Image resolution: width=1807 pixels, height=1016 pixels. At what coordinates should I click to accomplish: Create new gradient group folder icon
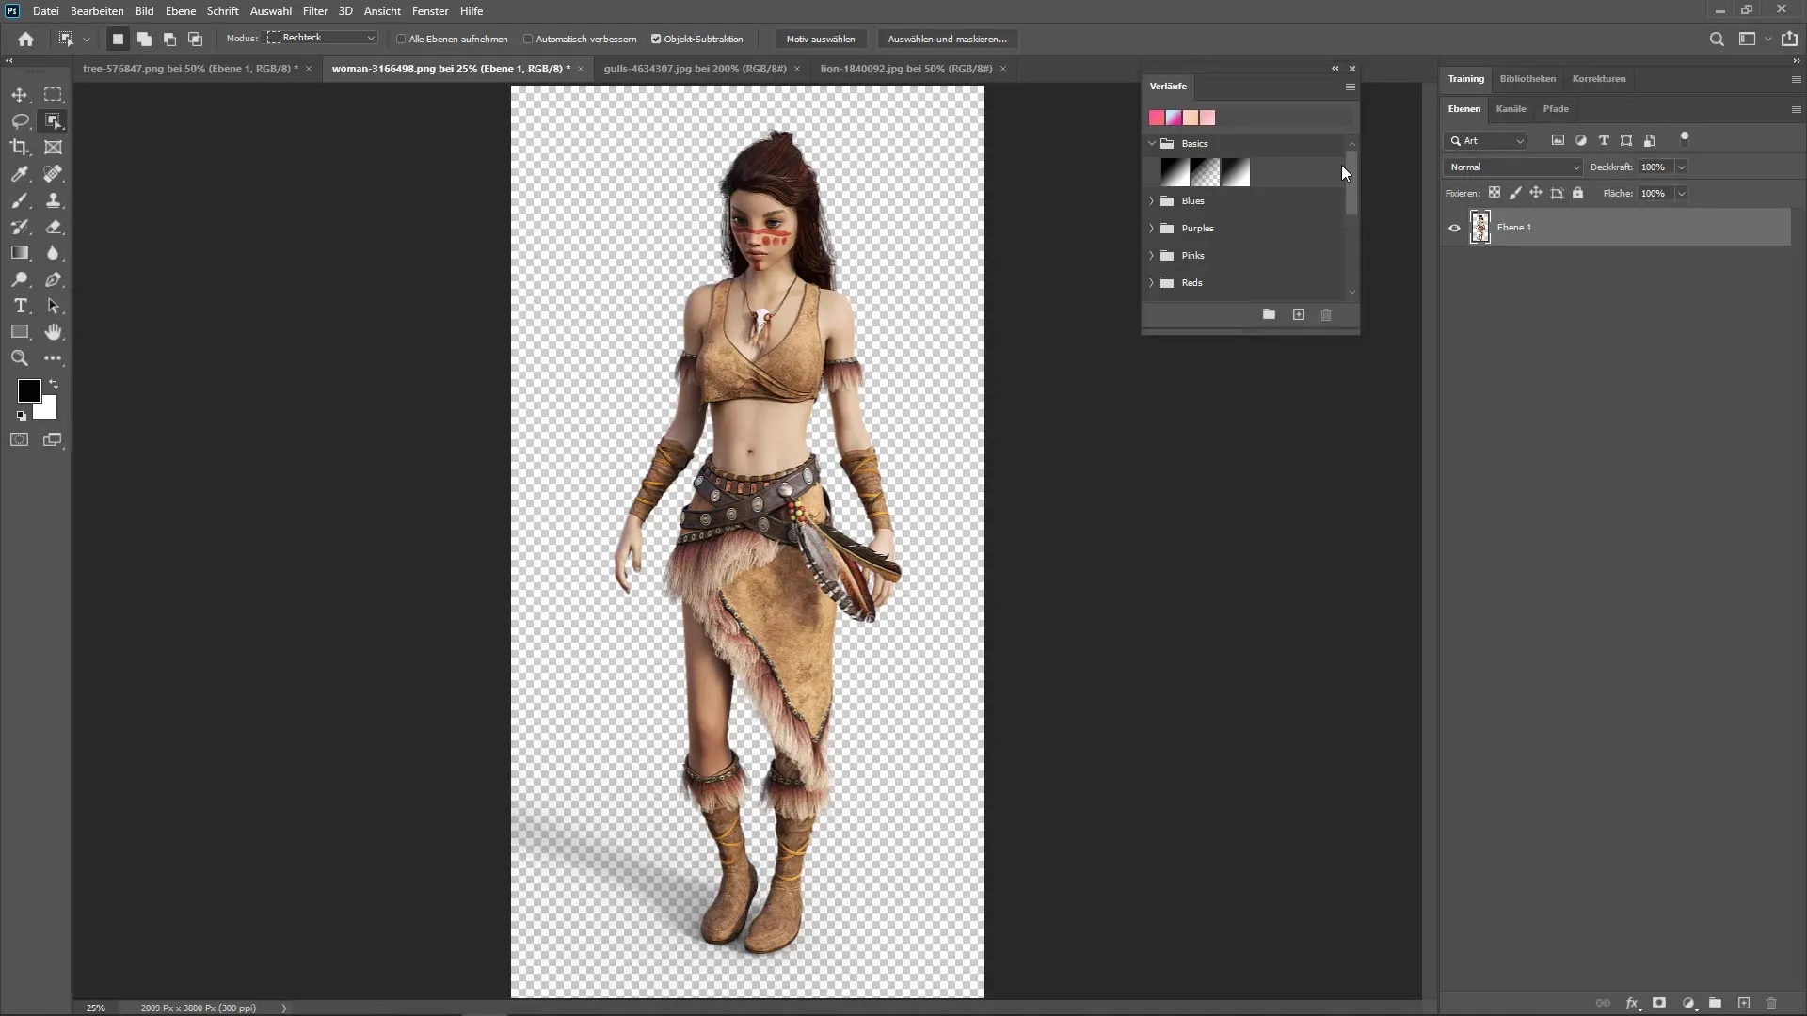pos(1269,314)
